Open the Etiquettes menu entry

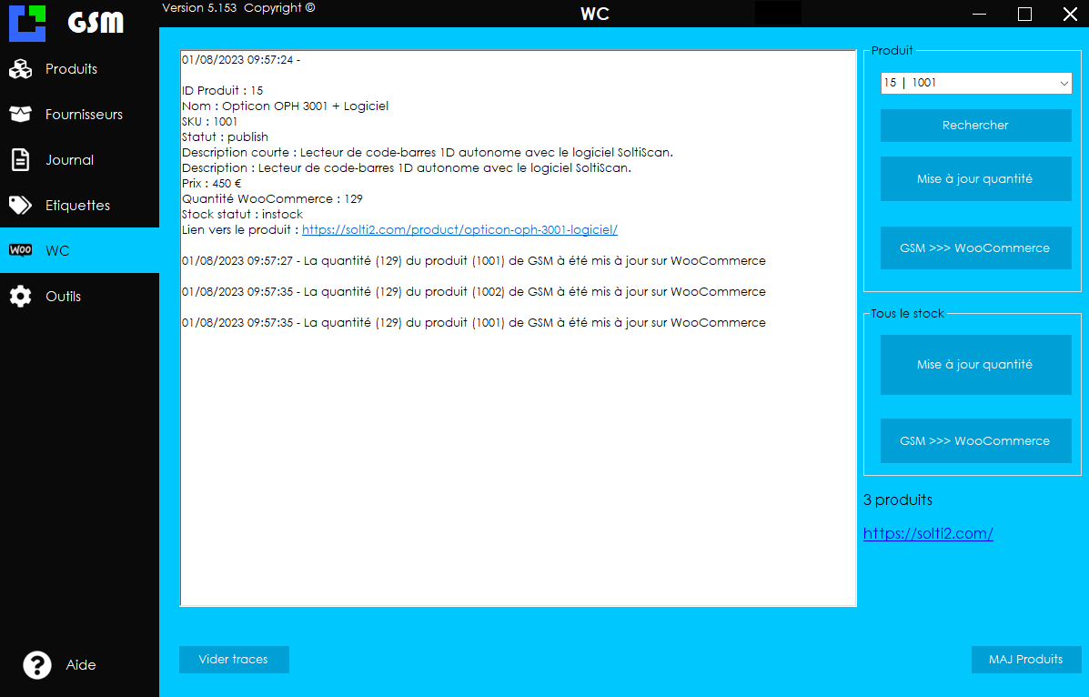click(x=79, y=205)
